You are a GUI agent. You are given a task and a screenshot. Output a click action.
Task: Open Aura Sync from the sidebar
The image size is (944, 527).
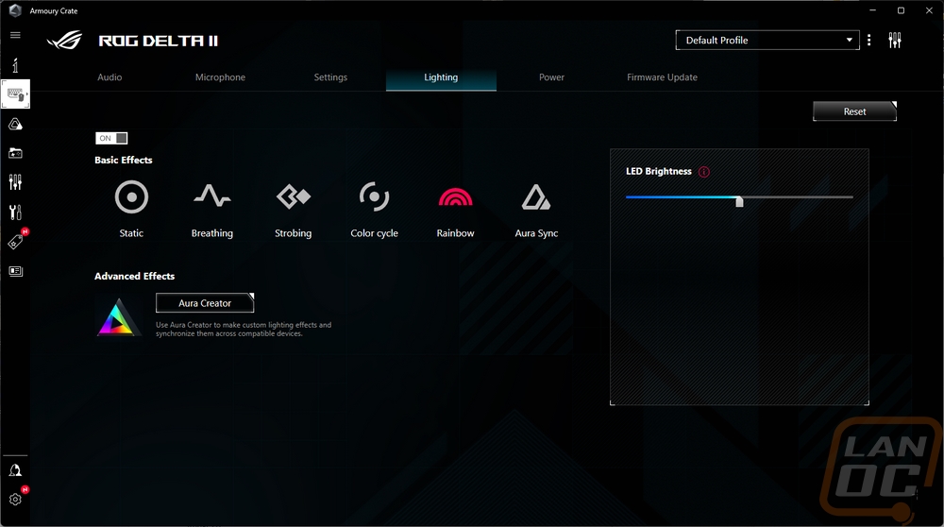pyautogui.click(x=16, y=124)
